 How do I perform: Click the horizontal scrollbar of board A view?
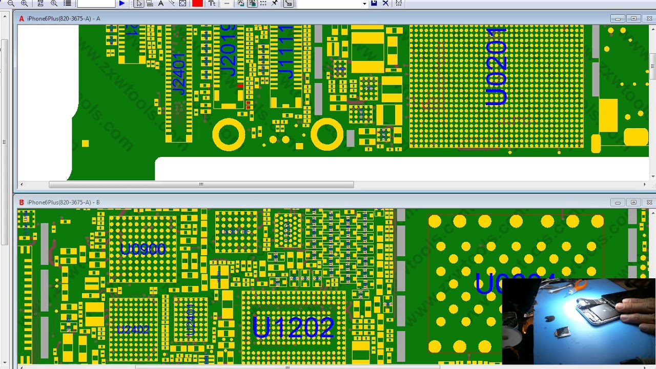(x=201, y=184)
